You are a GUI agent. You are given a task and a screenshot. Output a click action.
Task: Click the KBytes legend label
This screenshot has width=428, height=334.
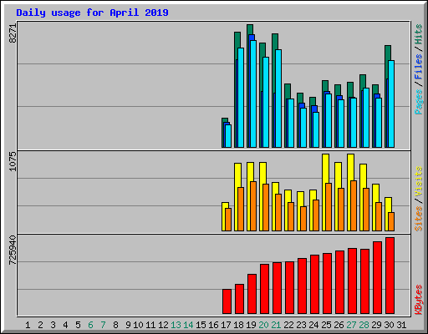coord(419,300)
